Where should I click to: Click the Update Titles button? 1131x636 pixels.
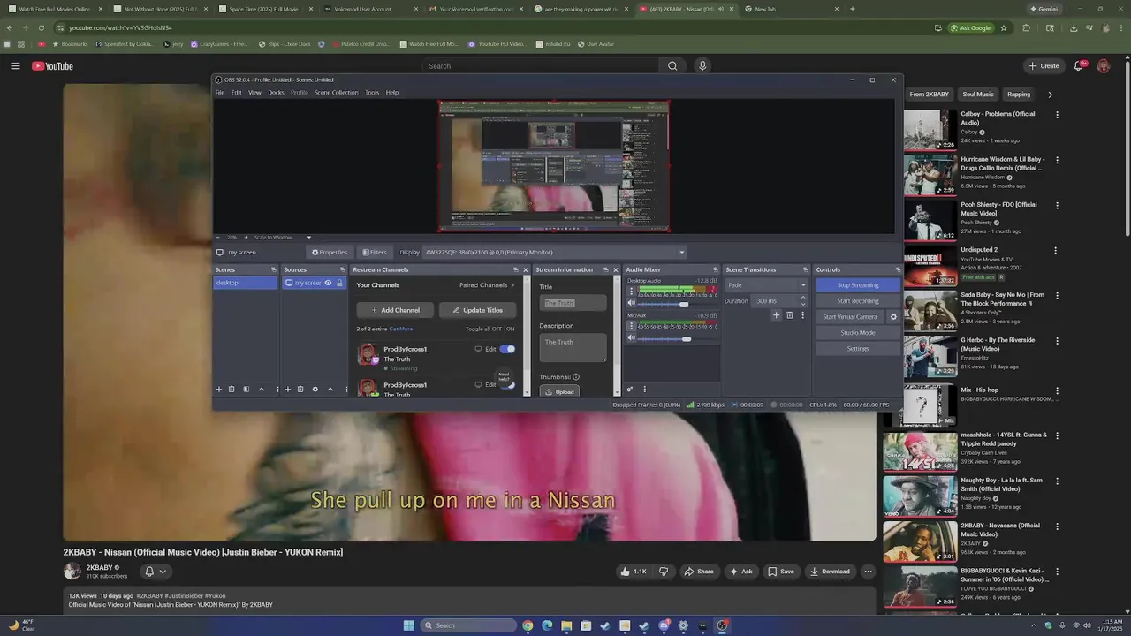pyautogui.click(x=477, y=310)
